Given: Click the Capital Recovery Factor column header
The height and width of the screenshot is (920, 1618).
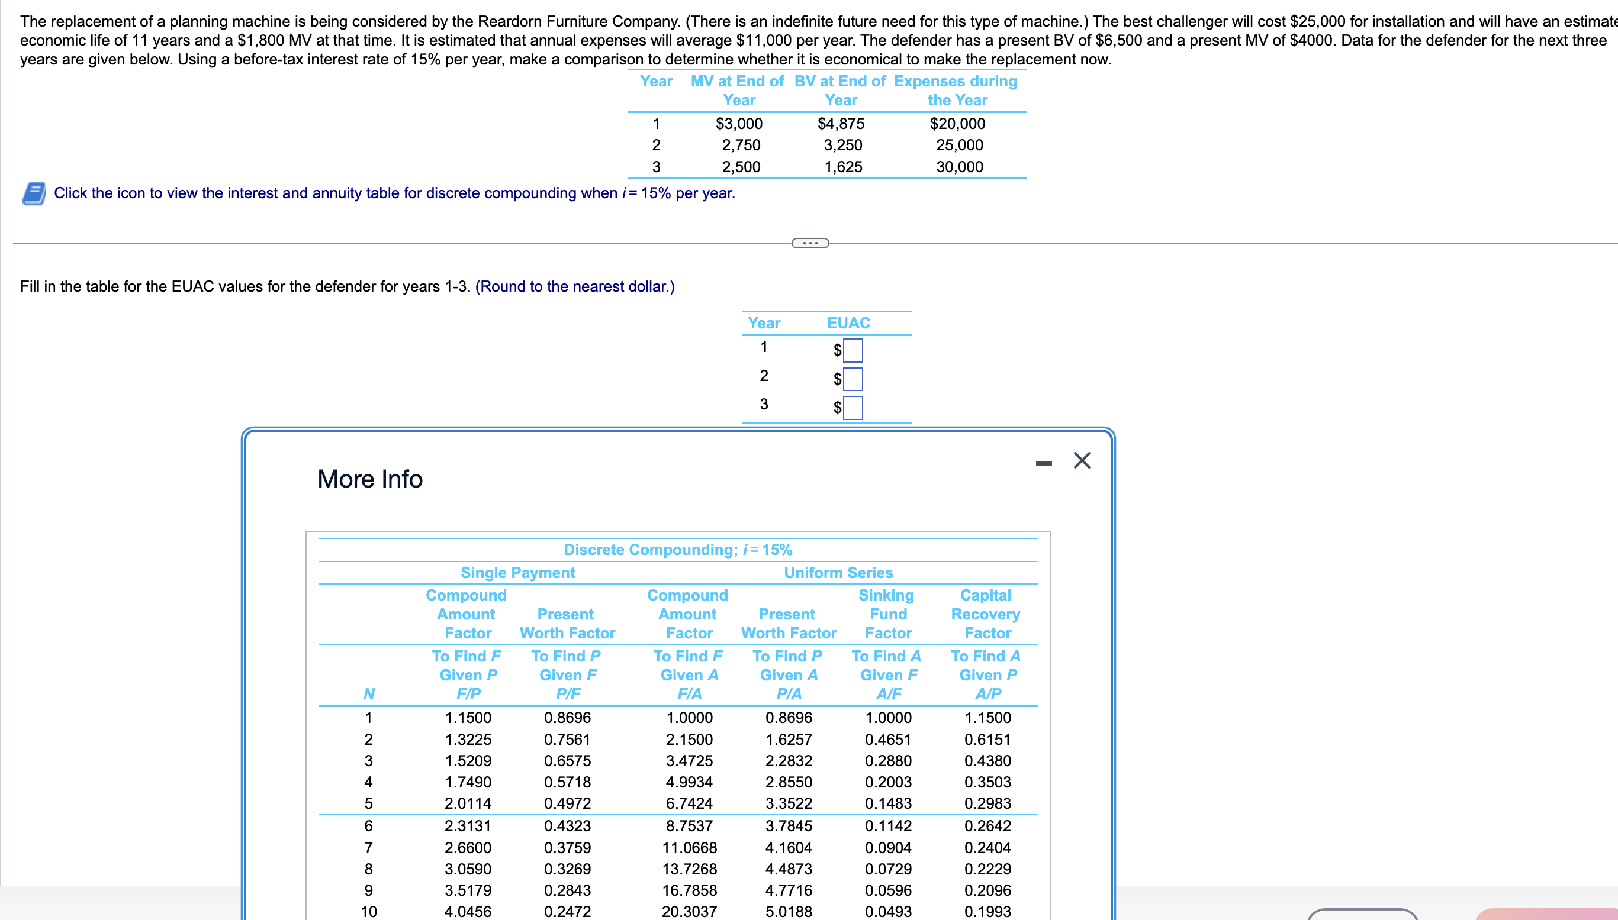Looking at the screenshot, I should pos(986,614).
